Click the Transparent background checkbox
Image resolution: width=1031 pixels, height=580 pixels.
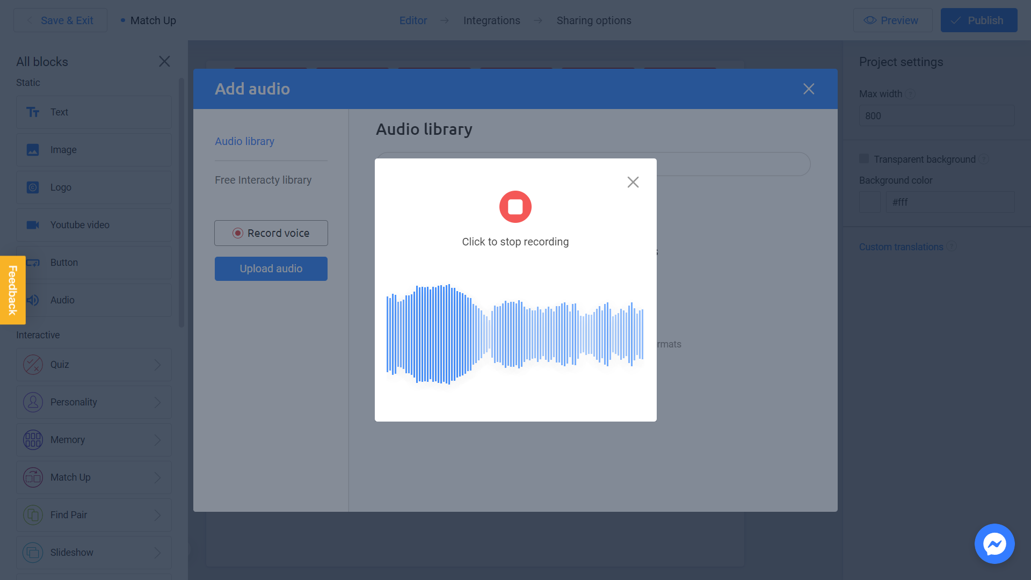tap(864, 158)
